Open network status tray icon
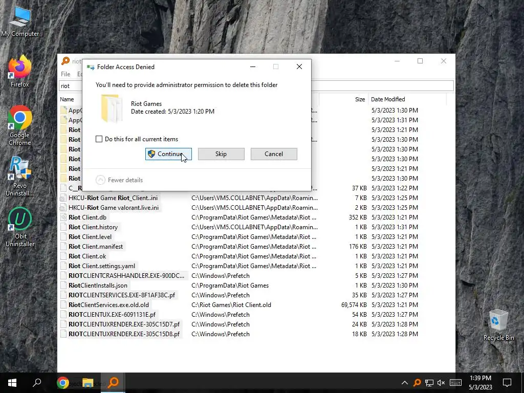The width and height of the screenshot is (524, 393). click(429, 383)
